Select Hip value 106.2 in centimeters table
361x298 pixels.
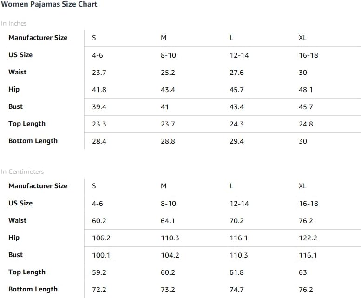[x=101, y=238]
